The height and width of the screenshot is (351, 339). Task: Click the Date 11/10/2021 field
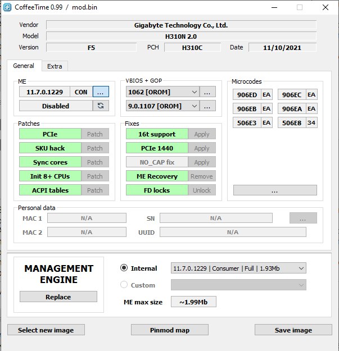point(282,47)
